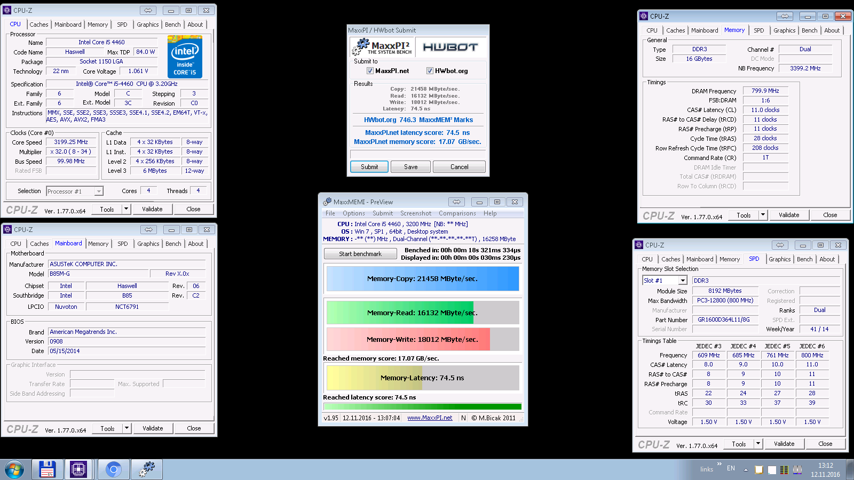Image resolution: width=854 pixels, height=480 pixels.
Task: Click Validate in CPU-Z CPU window
Action: (x=152, y=209)
